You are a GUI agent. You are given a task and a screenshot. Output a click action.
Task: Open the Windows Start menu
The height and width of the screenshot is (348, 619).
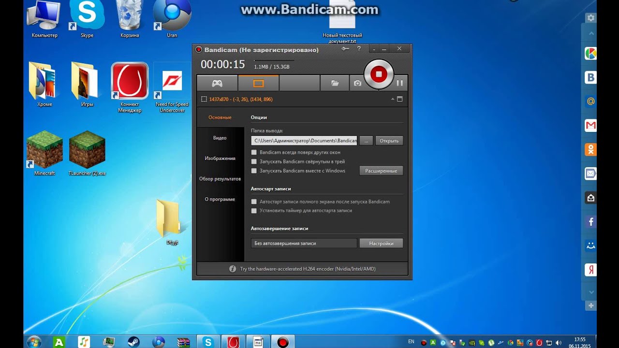pos(34,342)
